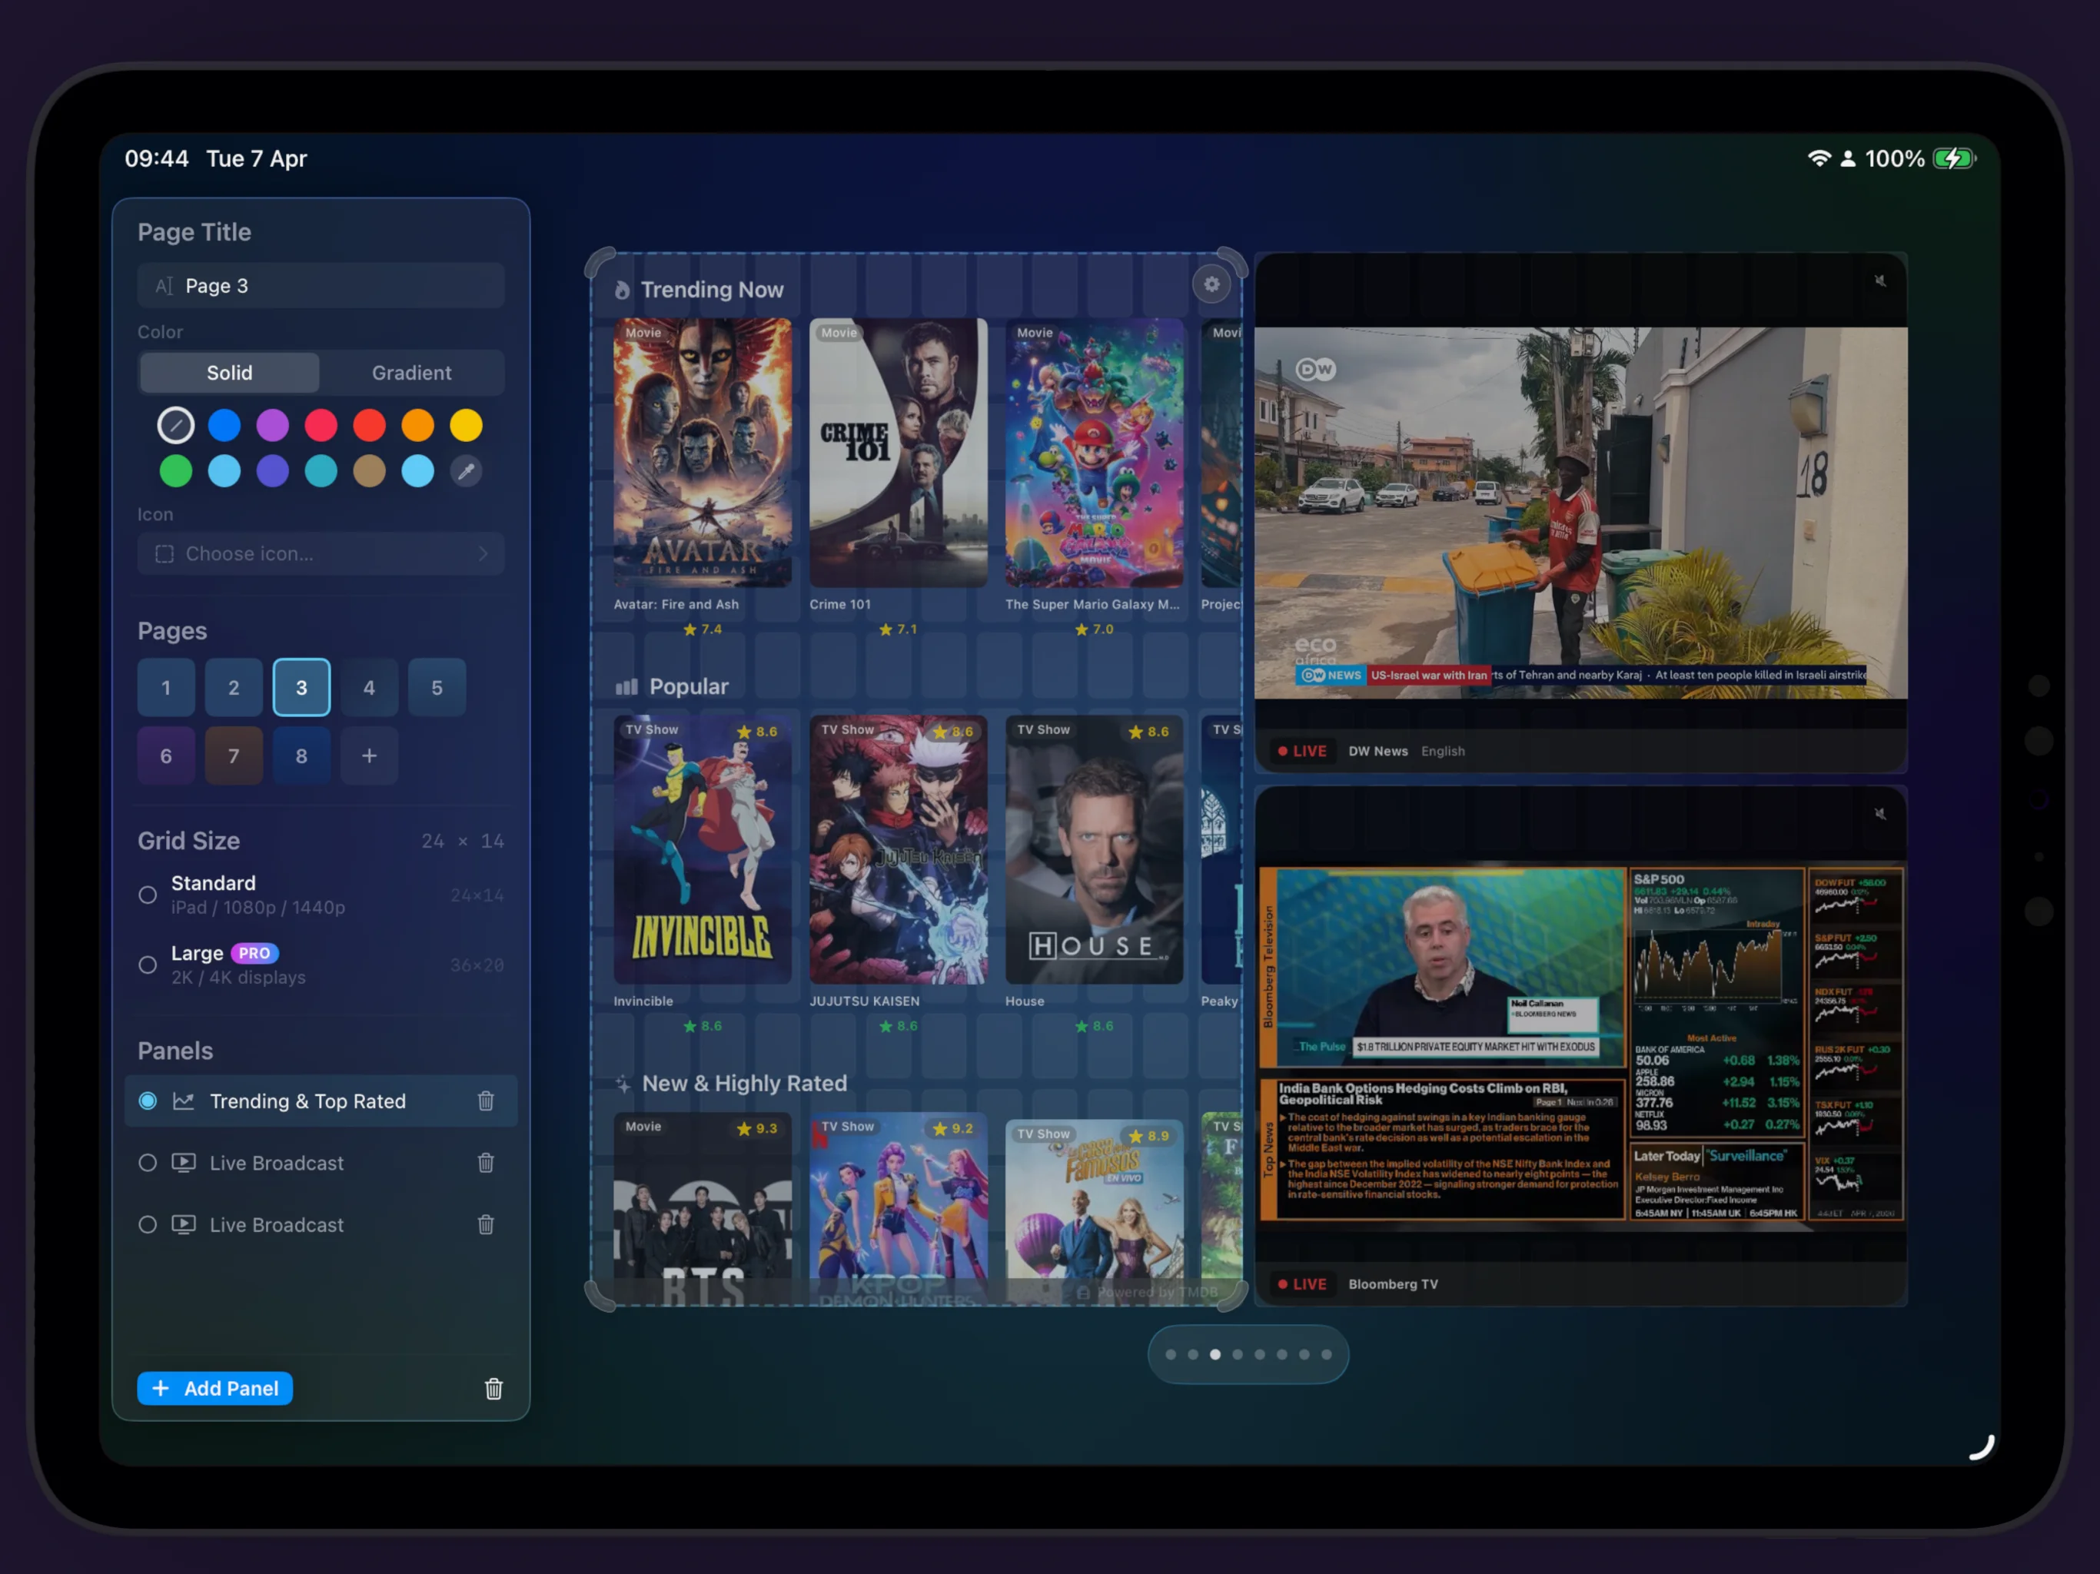Open the Invincible TV show poster
This screenshot has width=2100, height=1574.
pyautogui.click(x=703, y=850)
